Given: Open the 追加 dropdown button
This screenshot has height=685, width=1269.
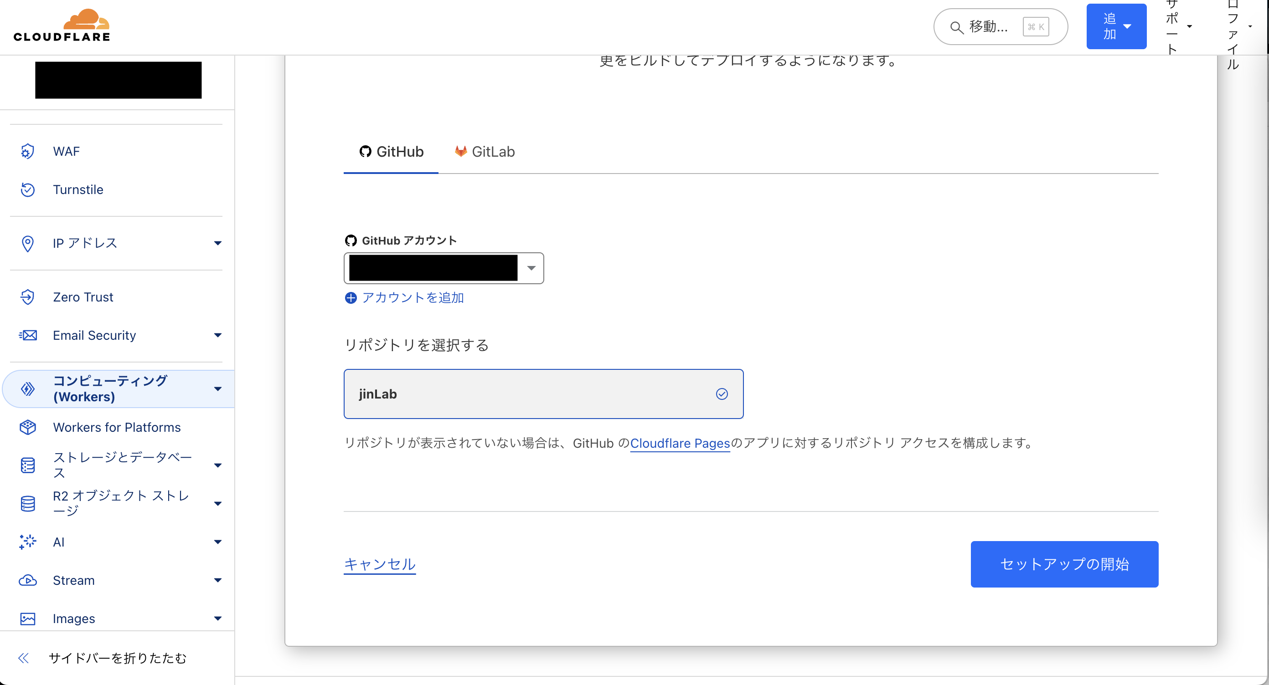Looking at the screenshot, I should point(1116,26).
